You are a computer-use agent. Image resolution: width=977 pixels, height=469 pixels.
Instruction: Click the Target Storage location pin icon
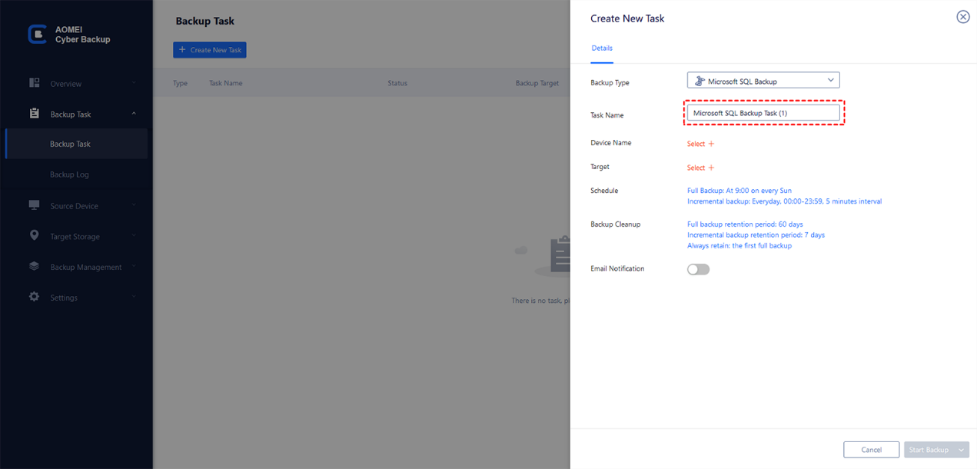pyautogui.click(x=34, y=236)
